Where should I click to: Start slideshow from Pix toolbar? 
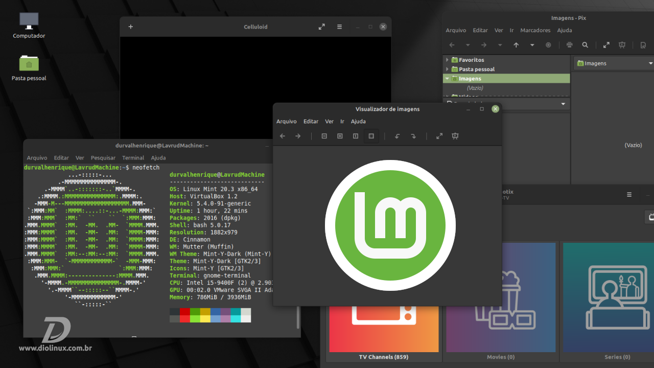pyautogui.click(x=622, y=45)
